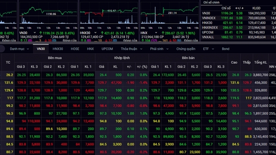Screen dimensions: 276x155
Task: Open the Danh mục dropdown
Action: pyautogui.click(x=19, y=49)
